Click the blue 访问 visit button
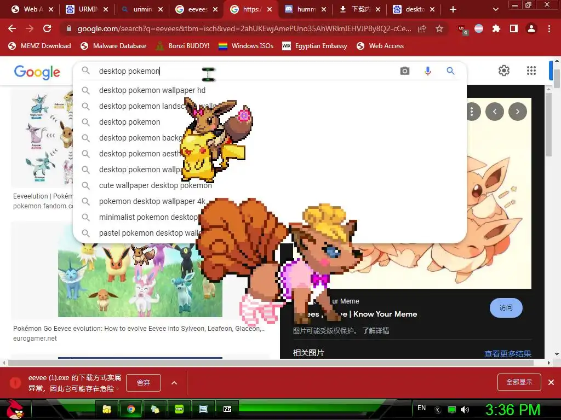The image size is (561, 420). click(x=506, y=308)
